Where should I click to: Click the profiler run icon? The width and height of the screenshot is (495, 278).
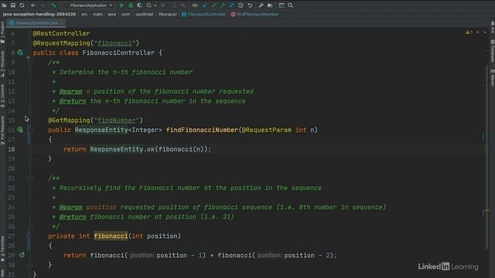[x=148, y=5]
